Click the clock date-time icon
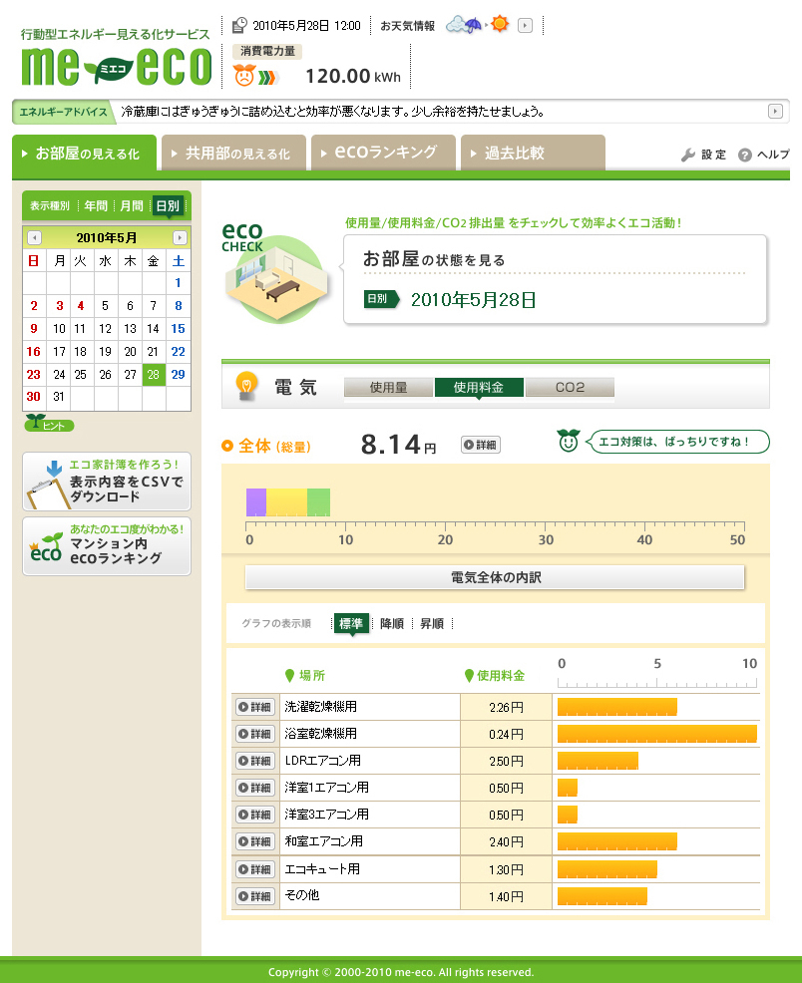The image size is (802, 983). 239,25
